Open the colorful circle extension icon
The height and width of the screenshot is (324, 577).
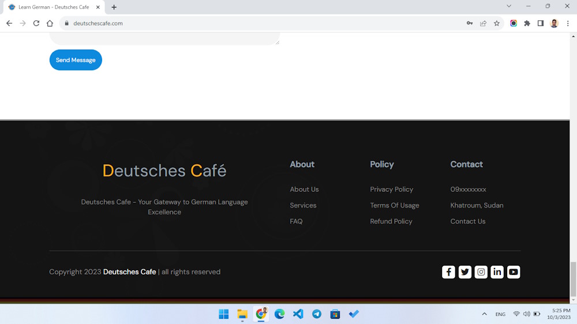[x=514, y=23]
